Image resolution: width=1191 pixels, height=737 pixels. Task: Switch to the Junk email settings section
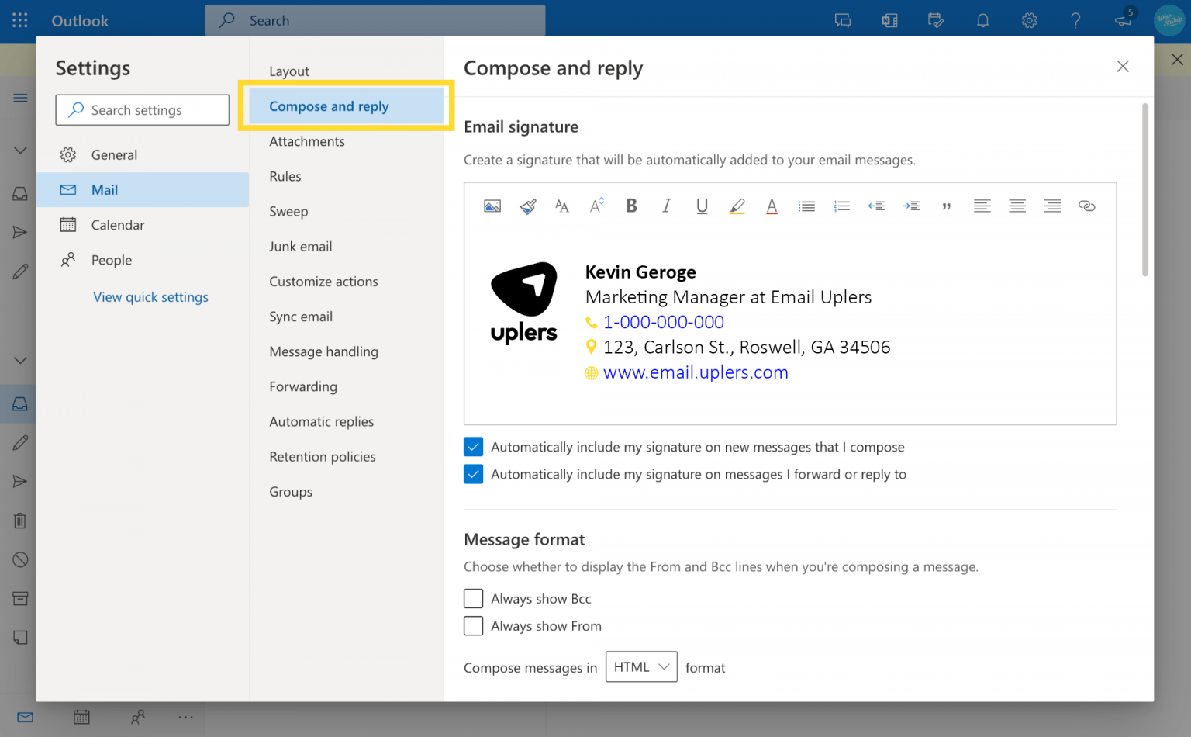click(x=301, y=246)
